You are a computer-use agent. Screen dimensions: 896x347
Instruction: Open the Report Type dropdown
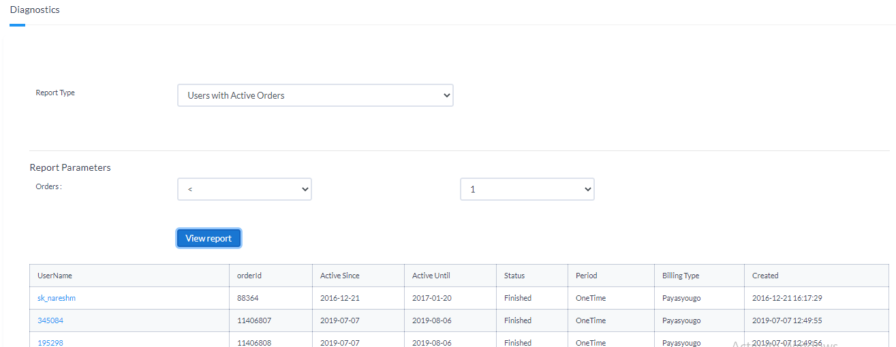coord(315,95)
